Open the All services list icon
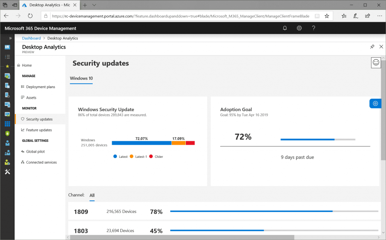 [x=8, y=57]
